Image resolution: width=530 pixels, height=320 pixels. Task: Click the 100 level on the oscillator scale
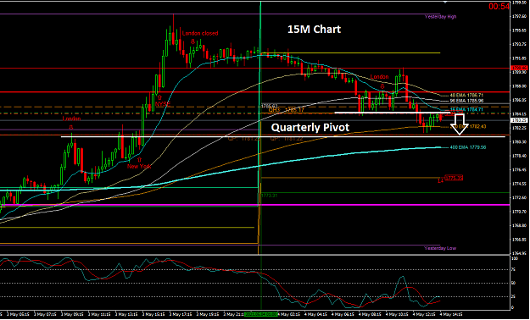point(515,258)
